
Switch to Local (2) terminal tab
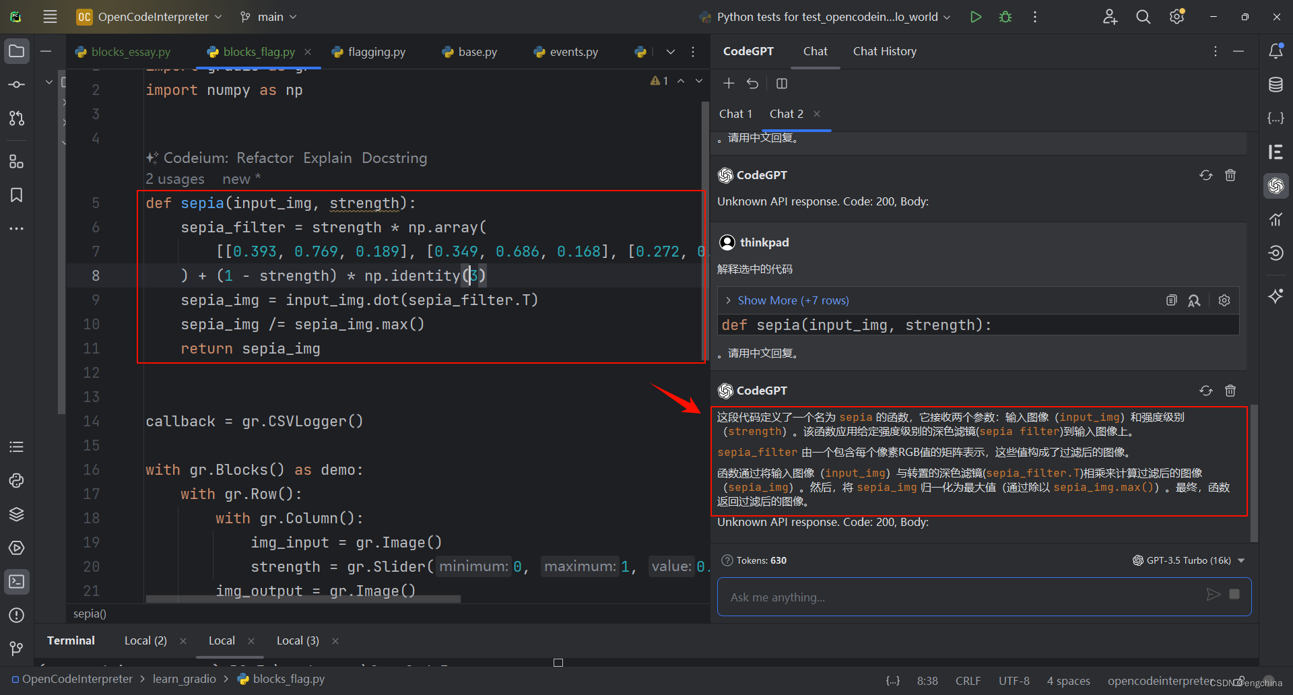click(145, 640)
